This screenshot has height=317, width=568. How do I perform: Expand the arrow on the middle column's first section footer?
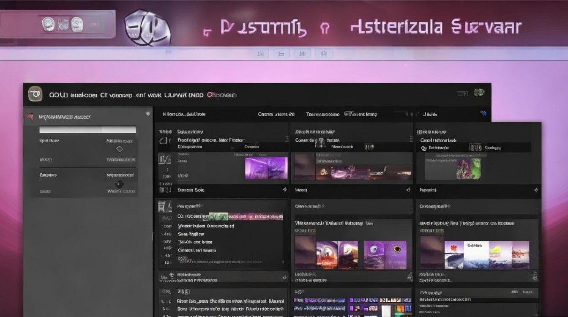pyautogui.click(x=408, y=190)
